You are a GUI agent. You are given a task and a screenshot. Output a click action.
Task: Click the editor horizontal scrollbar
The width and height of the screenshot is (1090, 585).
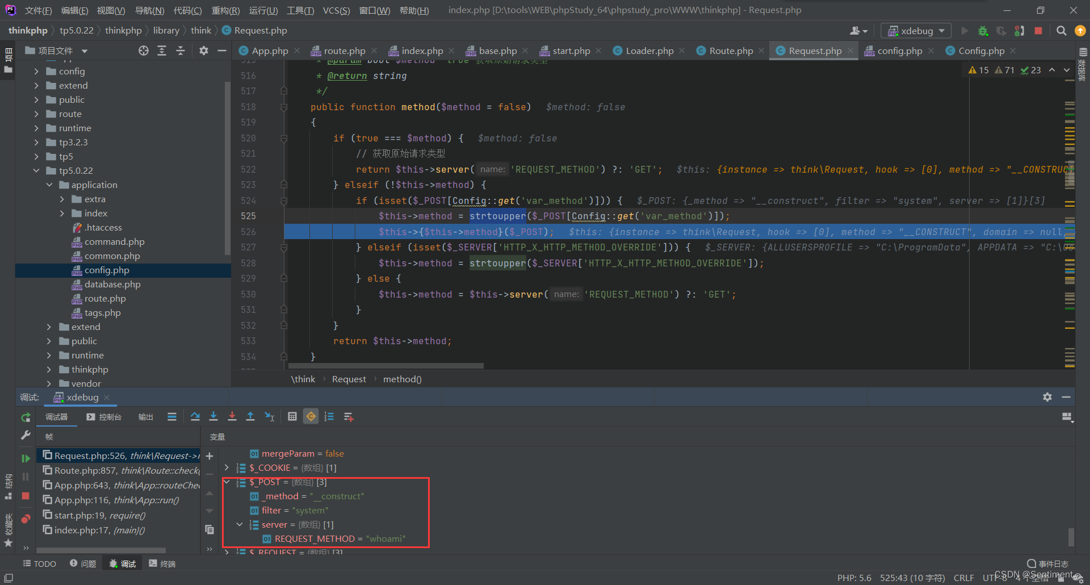tap(386, 366)
